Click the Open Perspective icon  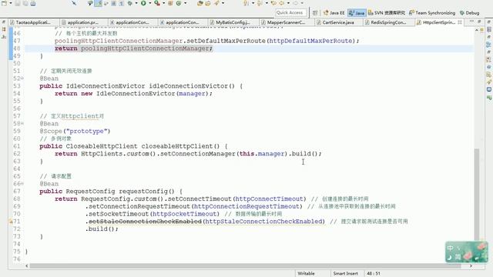(x=315, y=13)
